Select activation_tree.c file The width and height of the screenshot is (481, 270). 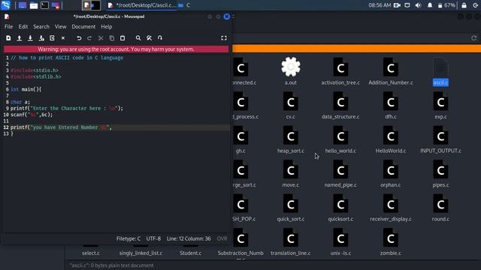(340, 70)
